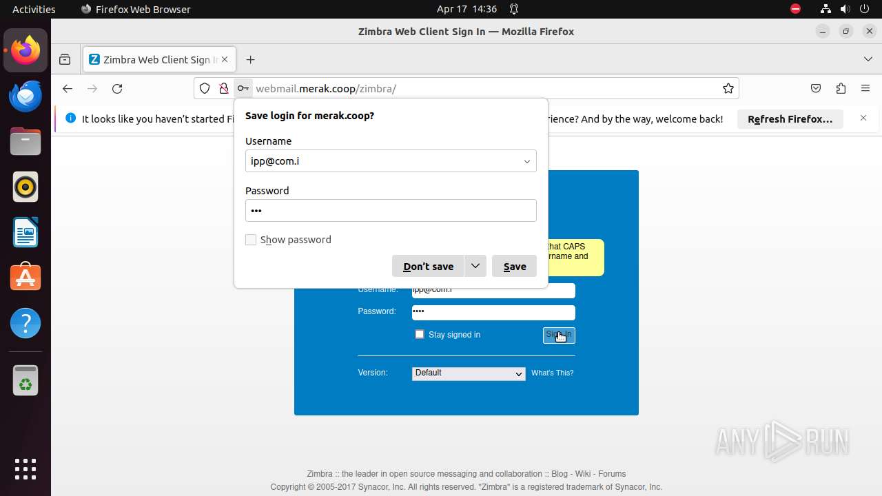882x496 pixels.
Task: Open the Blog link in footer
Action: click(x=560, y=474)
